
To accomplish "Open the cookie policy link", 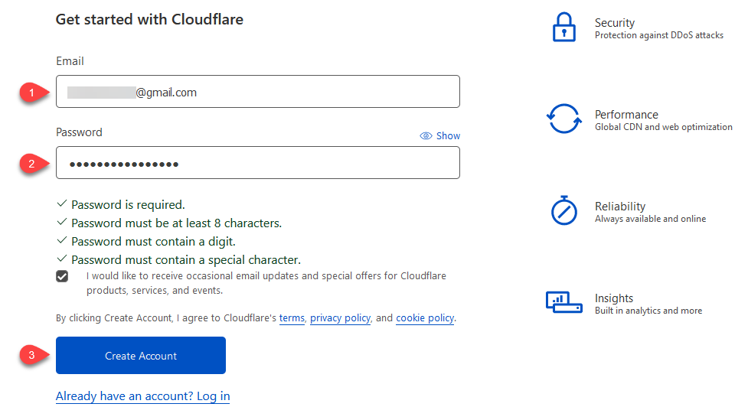I will [425, 318].
